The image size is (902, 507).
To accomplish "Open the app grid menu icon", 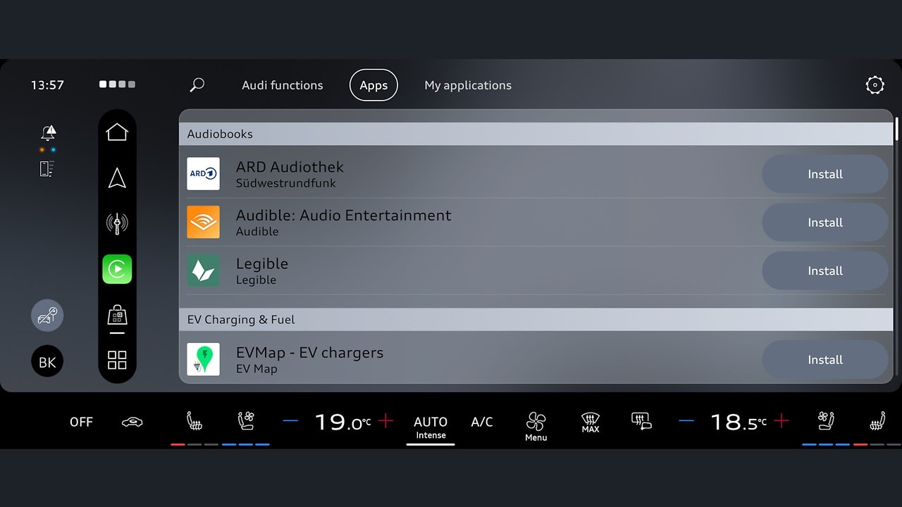I will pyautogui.click(x=117, y=360).
